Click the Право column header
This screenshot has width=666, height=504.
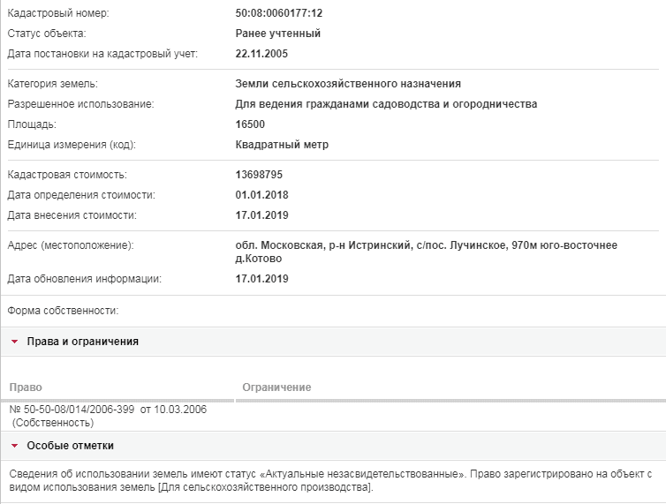click(x=26, y=387)
